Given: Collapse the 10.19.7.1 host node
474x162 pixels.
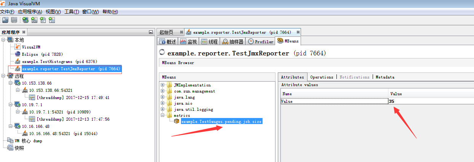Looking at the screenshot, I should click(x=11, y=105).
